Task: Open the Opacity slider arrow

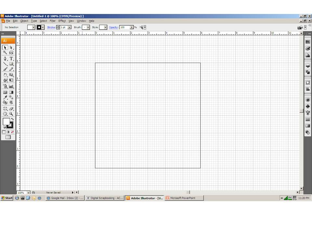Action: coord(132,27)
